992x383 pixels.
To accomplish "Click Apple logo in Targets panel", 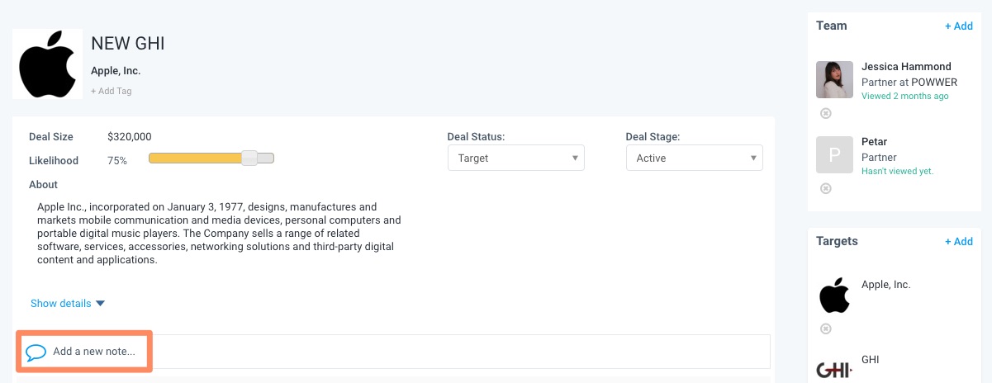I will 834,296.
